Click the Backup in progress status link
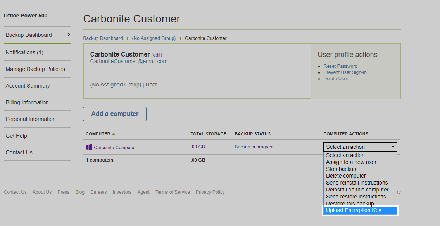This screenshot has height=226, width=440. [254, 147]
